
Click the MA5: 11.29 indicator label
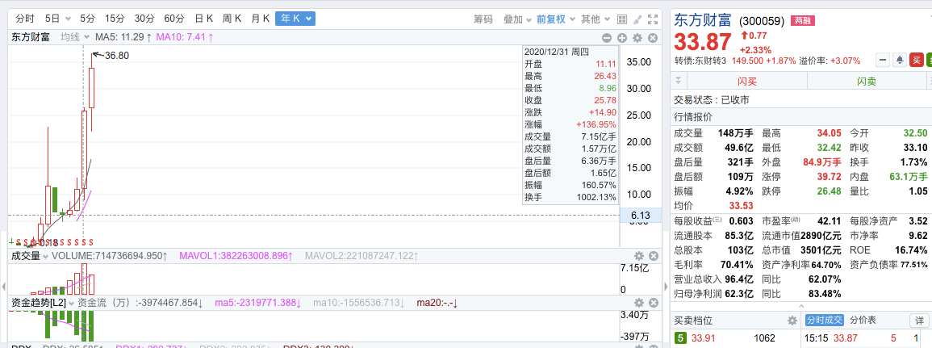(x=123, y=37)
